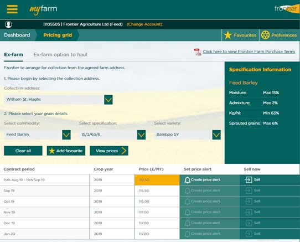Image resolution: width=300 pixels, height=242 pixels.
Task: Expand the Select variety dropdown arrow
Action: click(216, 135)
